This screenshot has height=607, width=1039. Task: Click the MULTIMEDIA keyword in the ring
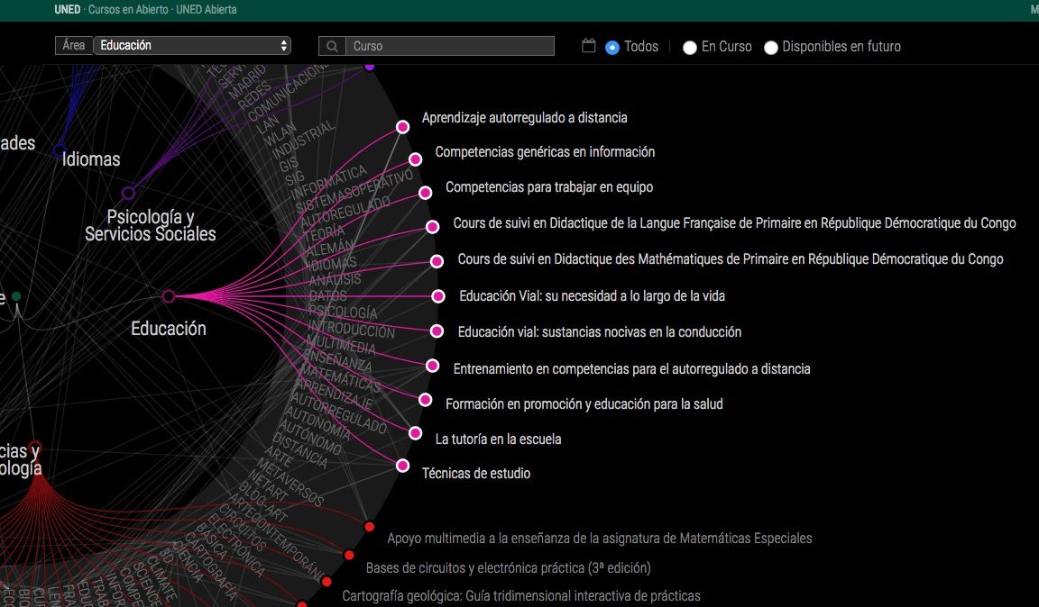coord(341,344)
